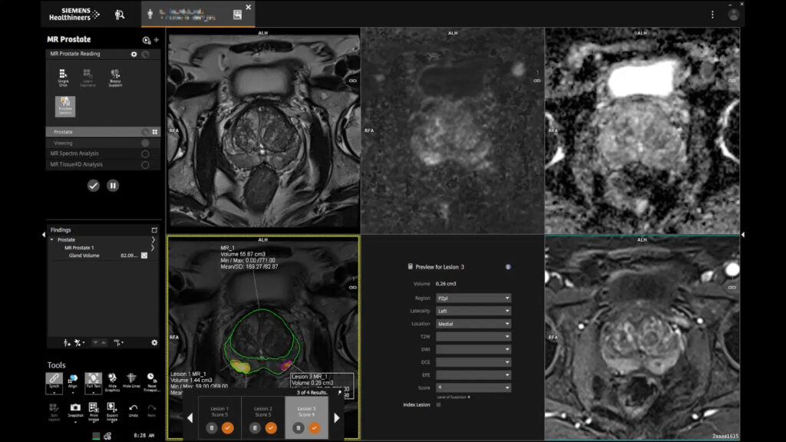Select the Full Text tool
786x442 pixels.
tap(94, 378)
